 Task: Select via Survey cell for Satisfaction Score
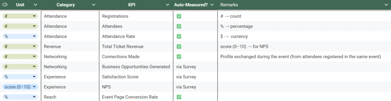coord(195,77)
